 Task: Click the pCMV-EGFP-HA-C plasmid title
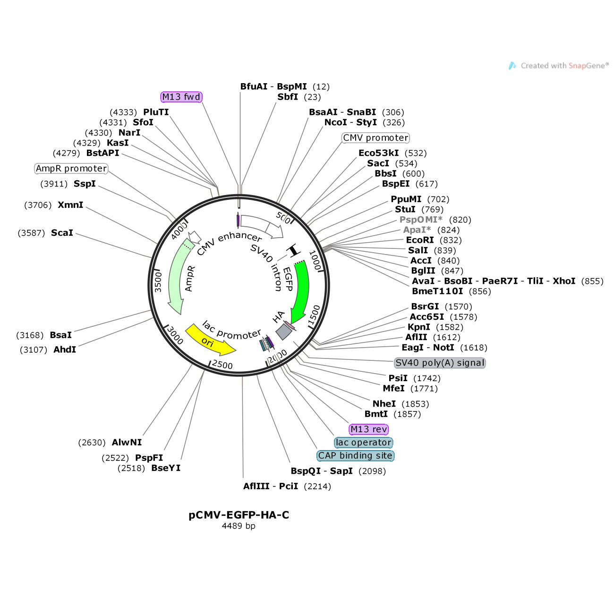tap(239, 515)
